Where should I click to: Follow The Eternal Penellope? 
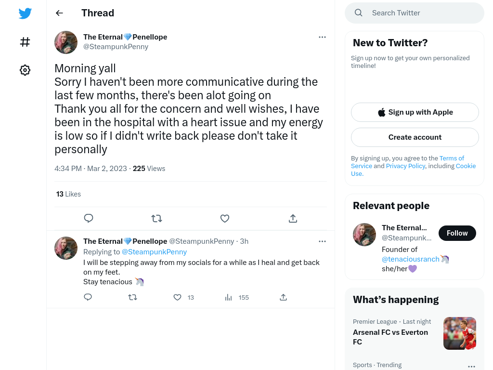(x=457, y=233)
